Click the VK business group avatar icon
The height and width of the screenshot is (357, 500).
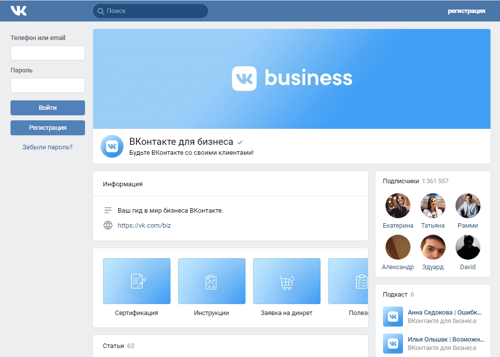pos(112,146)
